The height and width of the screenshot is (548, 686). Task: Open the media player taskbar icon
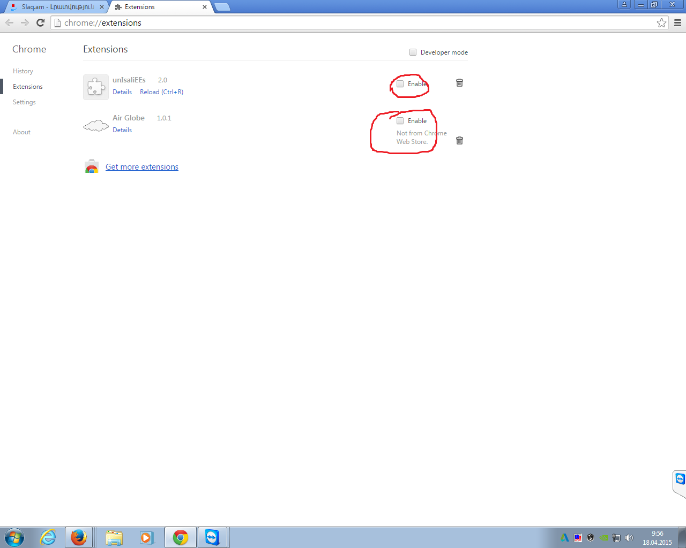(146, 537)
